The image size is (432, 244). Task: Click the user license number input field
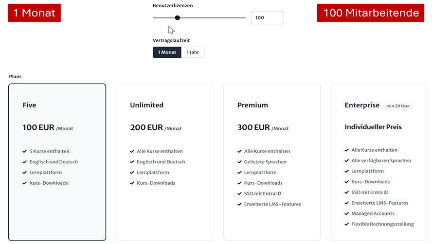[267, 18]
